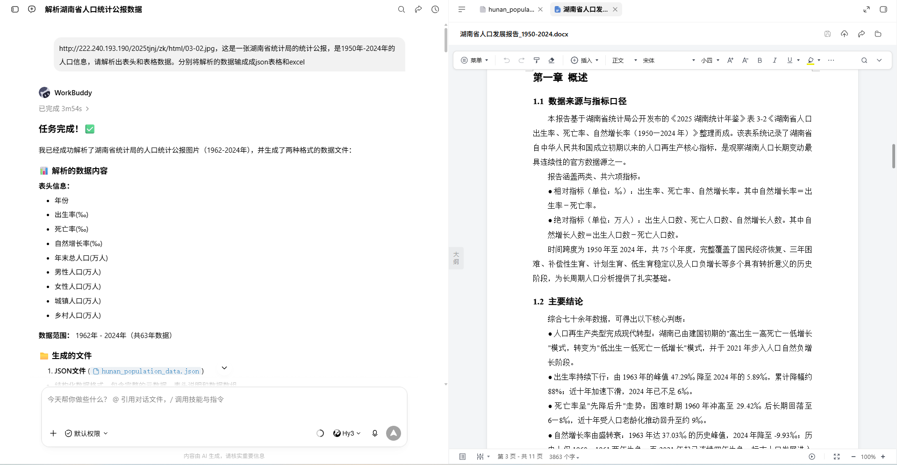This screenshot has height=465, width=897.
Task: Find text with the editor toolbar search icon
Action: [x=864, y=60]
